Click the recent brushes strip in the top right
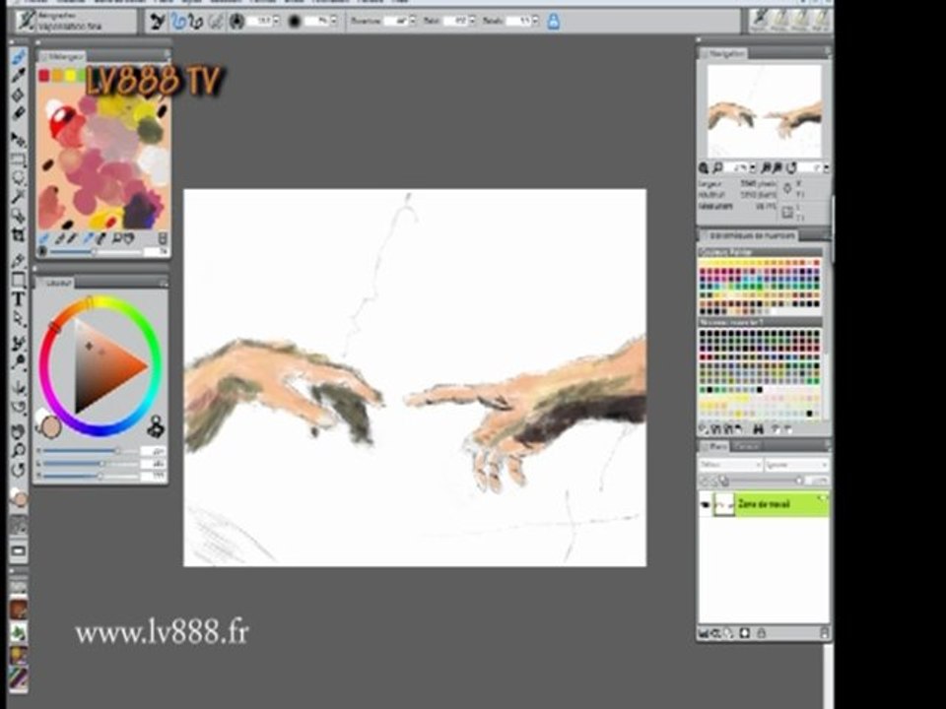Viewport: 946px width, 709px height. 789,21
